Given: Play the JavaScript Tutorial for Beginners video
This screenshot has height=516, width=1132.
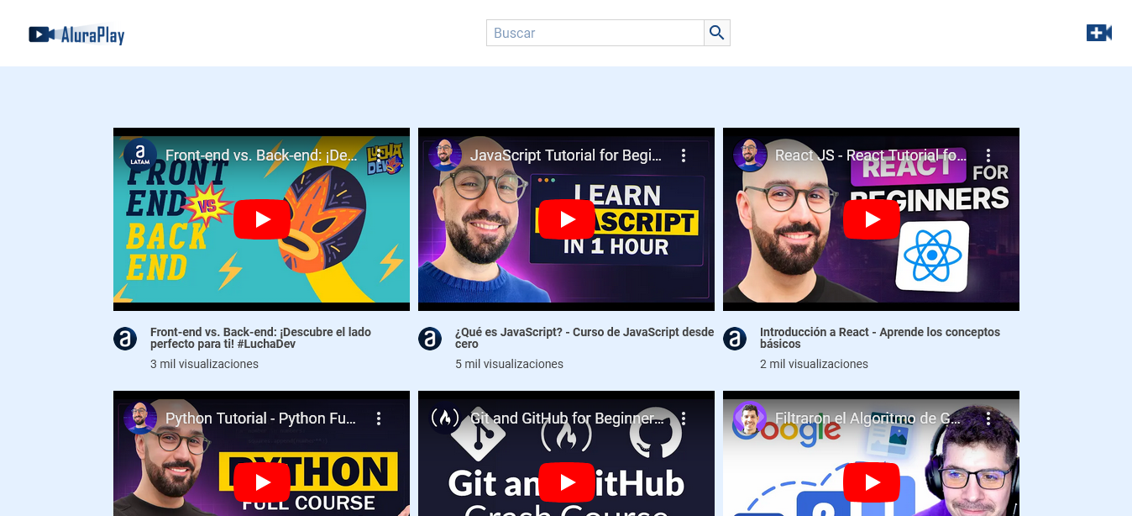Looking at the screenshot, I should point(566,219).
